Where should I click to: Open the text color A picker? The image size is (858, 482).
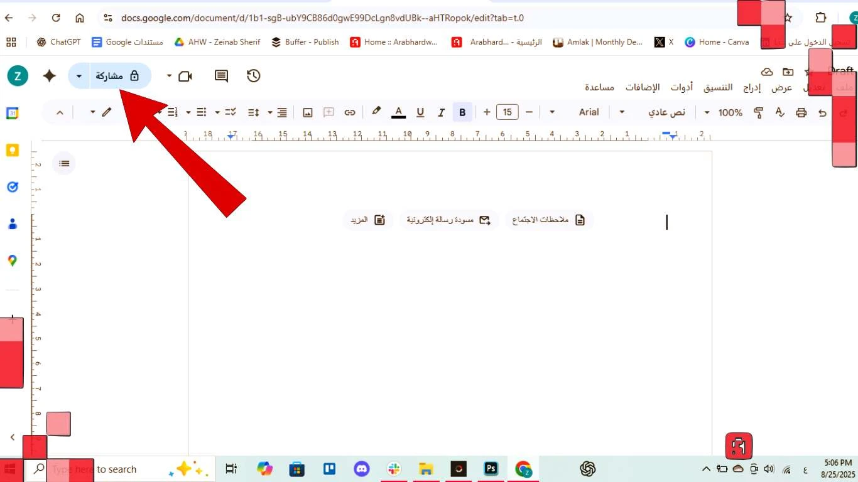(x=398, y=112)
